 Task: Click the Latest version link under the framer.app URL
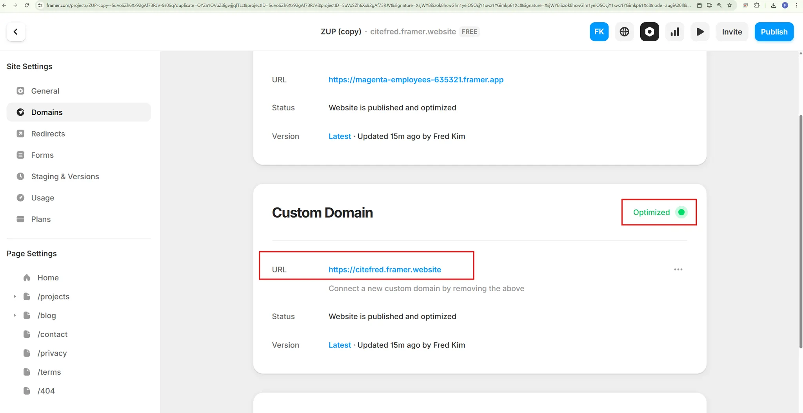(340, 136)
